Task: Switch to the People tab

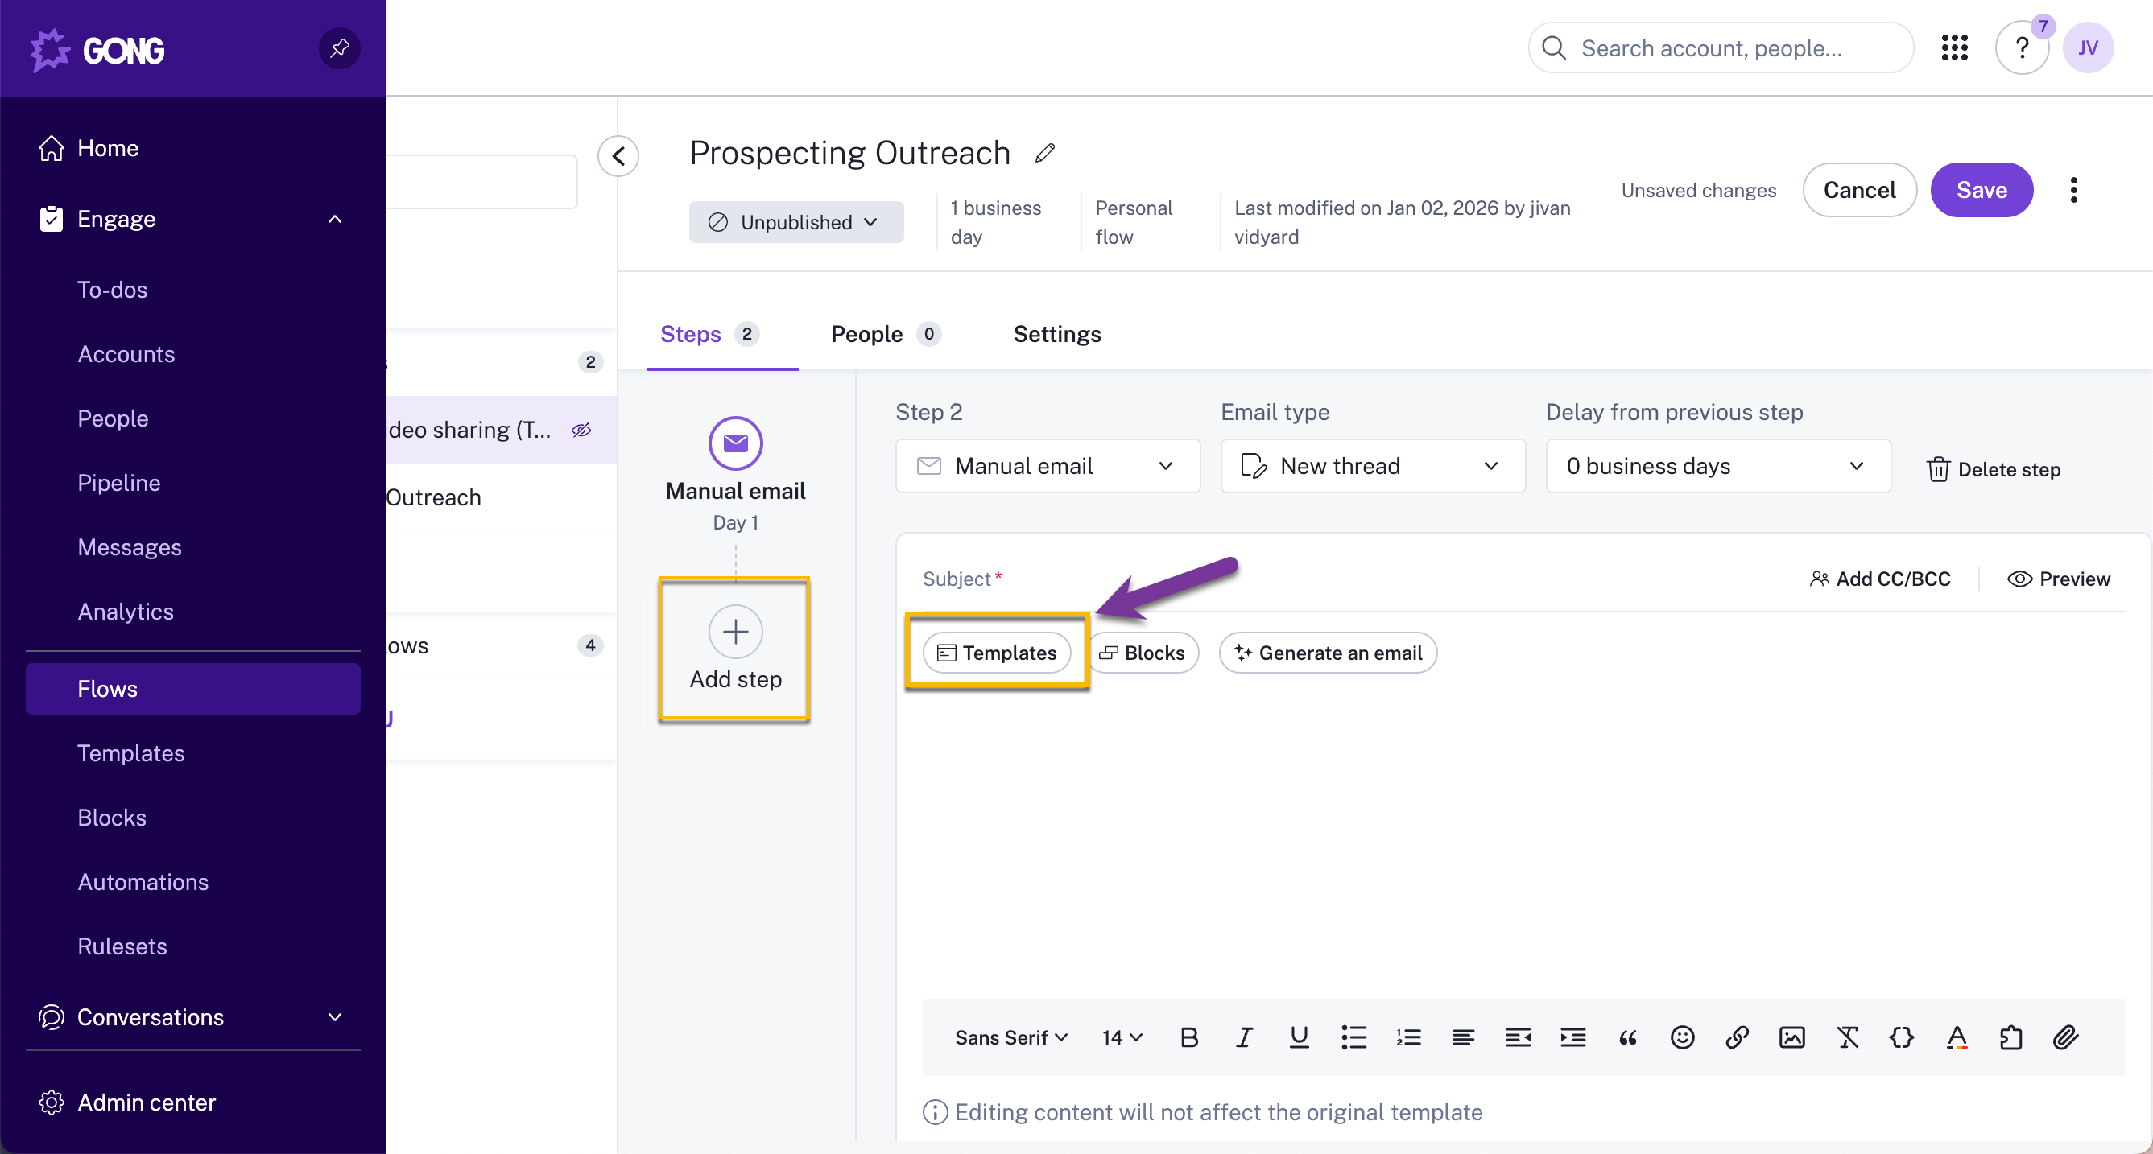Action: pos(870,333)
